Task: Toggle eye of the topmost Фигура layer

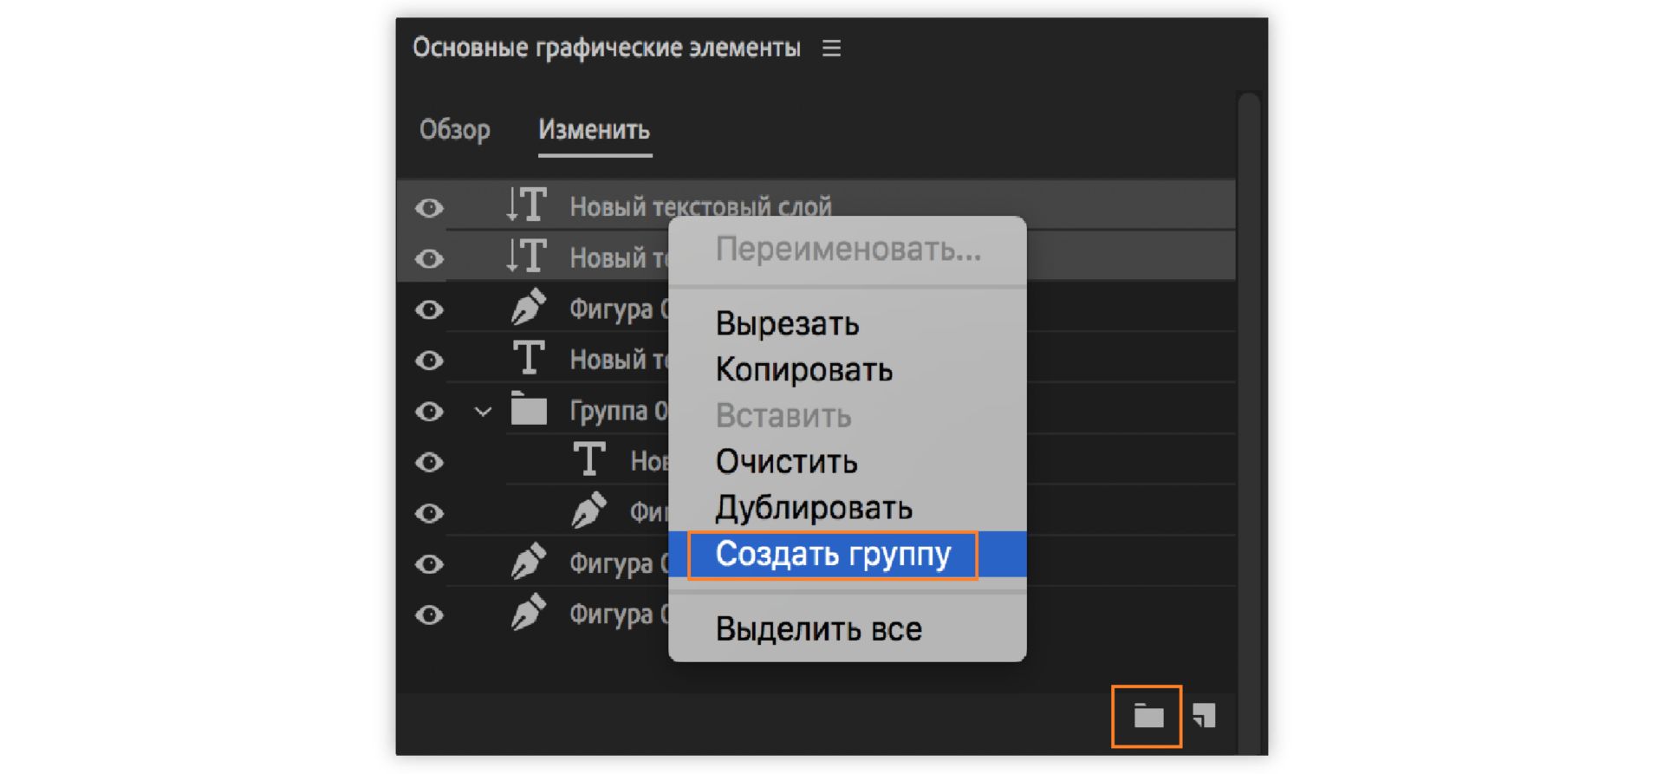Action: pyautogui.click(x=429, y=310)
